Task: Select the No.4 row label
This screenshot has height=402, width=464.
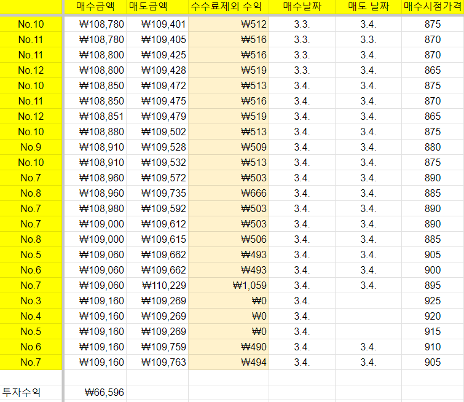Action: [x=31, y=317]
